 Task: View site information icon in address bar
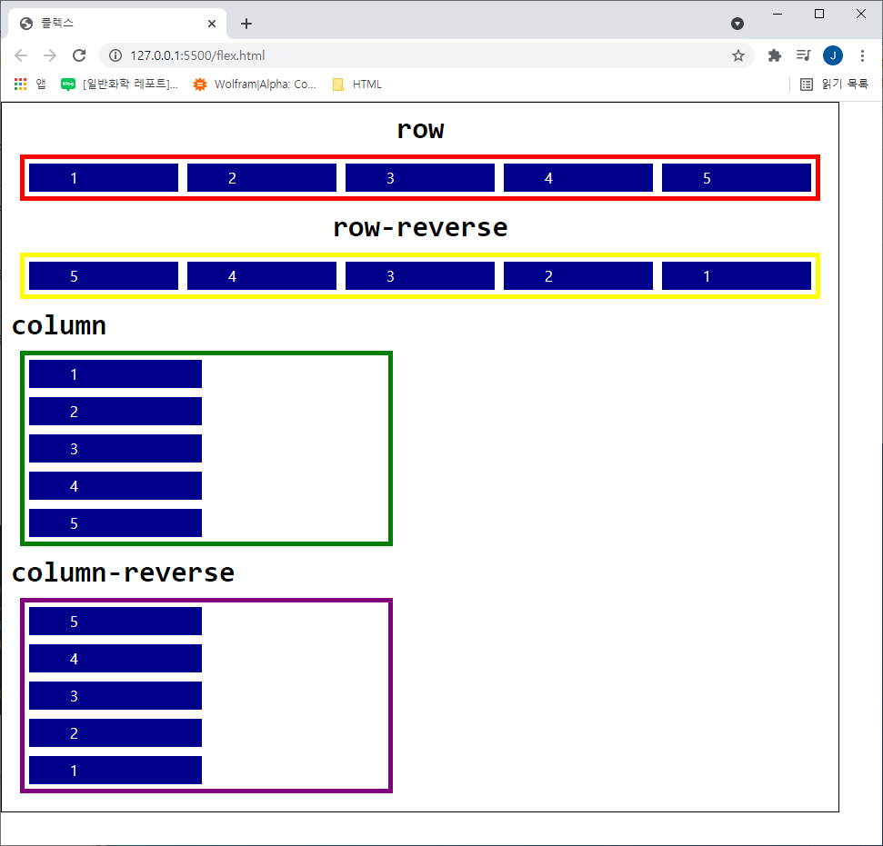click(115, 55)
